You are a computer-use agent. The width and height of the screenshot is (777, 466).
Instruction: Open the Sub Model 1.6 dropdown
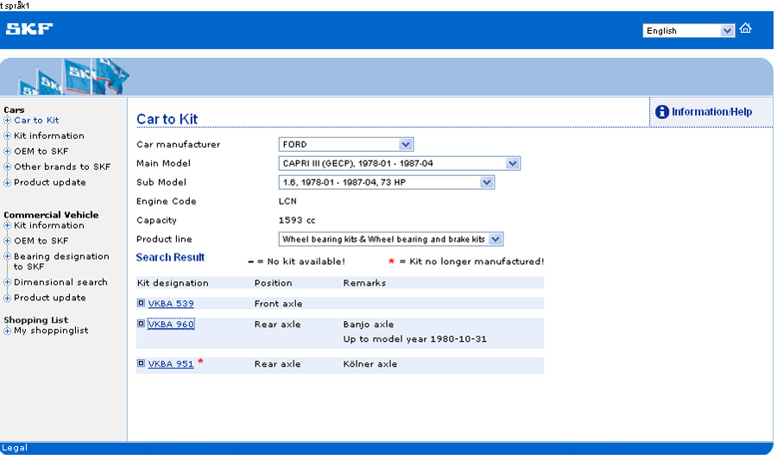click(x=387, y=182)
